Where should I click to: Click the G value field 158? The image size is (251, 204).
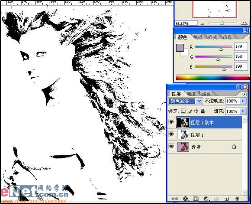241,56
